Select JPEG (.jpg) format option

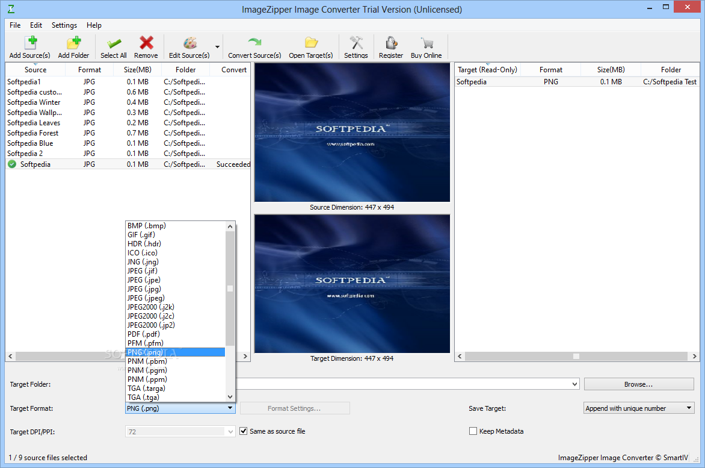point(176,289)
